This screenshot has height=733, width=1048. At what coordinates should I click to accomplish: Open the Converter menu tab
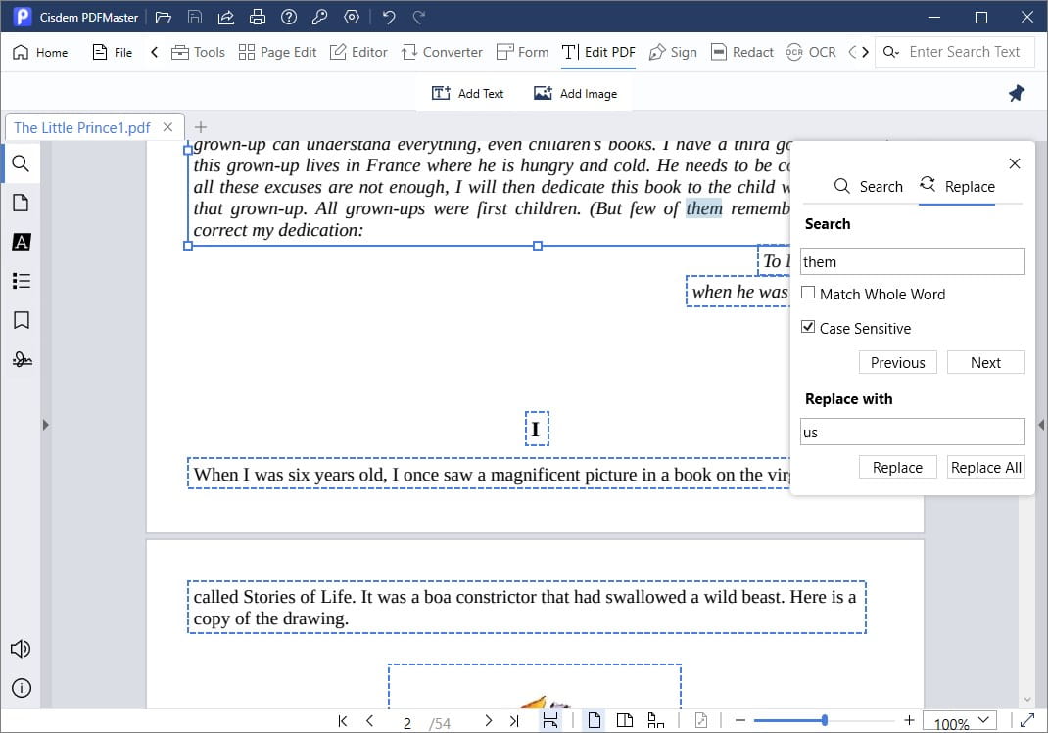[442, 52]
